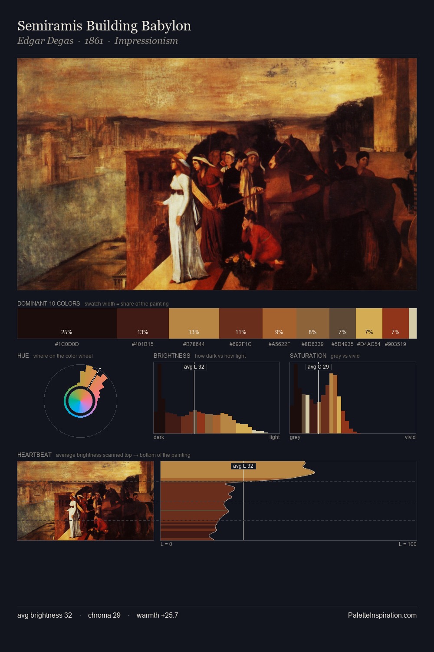Viewport: 434px width, 652px height.
Task: Click the BRIGHTNESS section heading
Action: (172, 356)
